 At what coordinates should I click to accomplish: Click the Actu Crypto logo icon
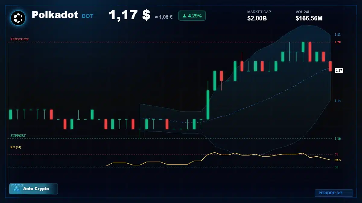pyautogui.click(x=17, y=189)
